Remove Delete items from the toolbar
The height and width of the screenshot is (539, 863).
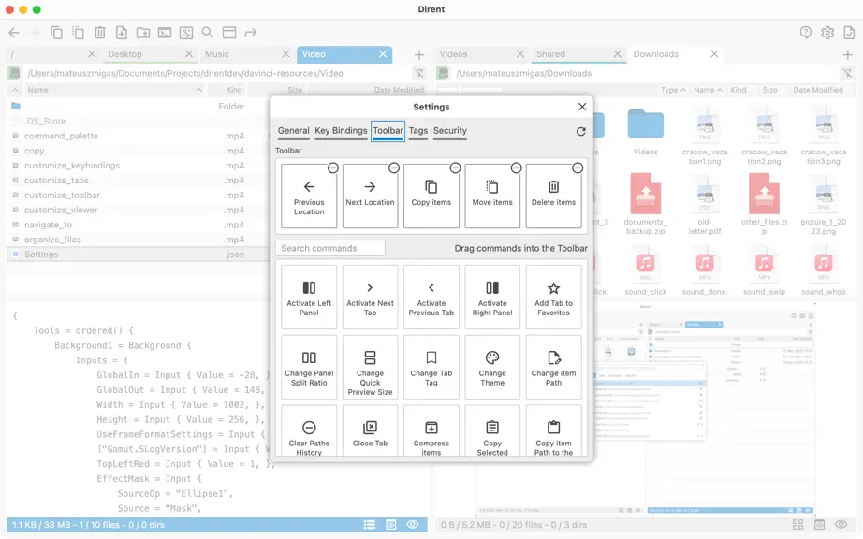click(577, 168)
